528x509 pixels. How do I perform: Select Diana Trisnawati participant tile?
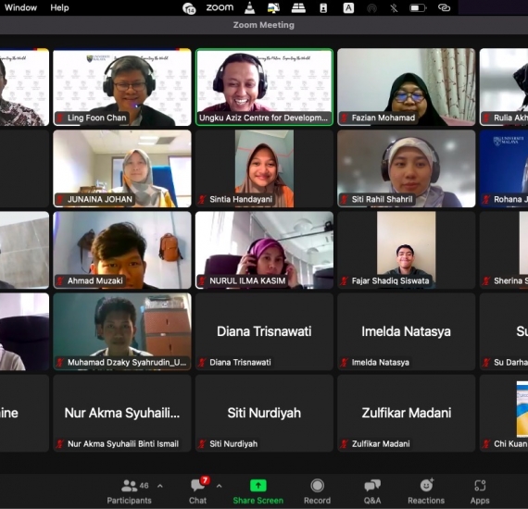[x=264, y=331]
